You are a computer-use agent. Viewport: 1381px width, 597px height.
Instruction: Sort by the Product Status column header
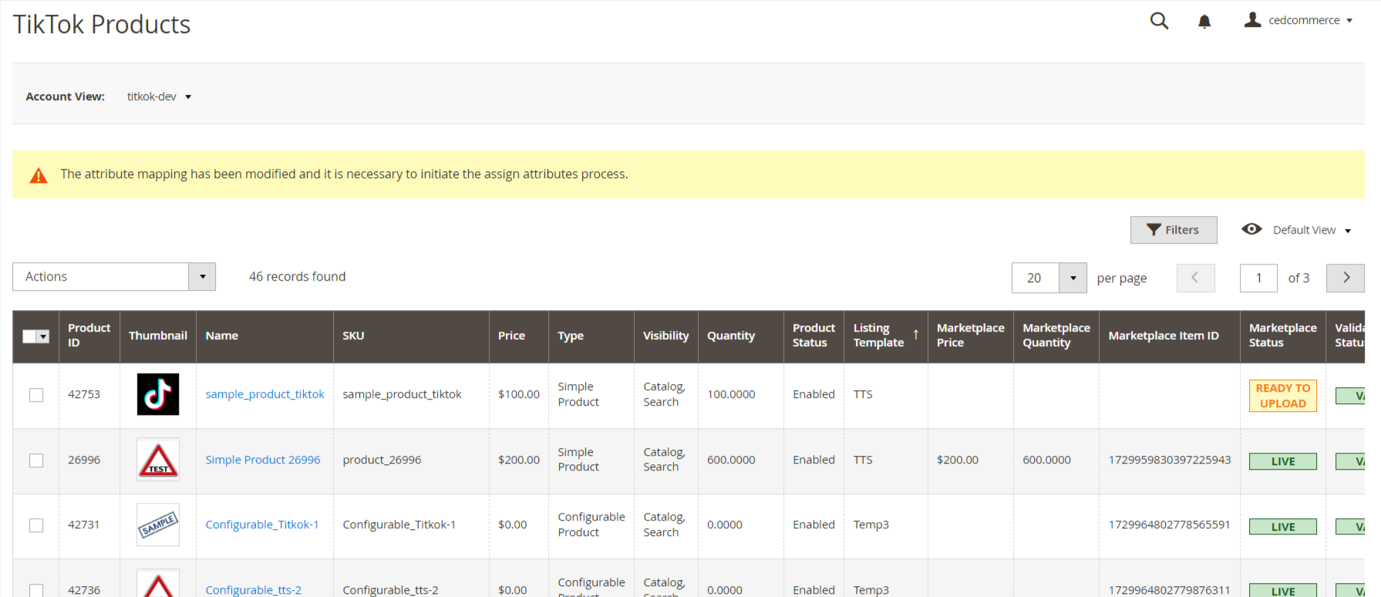pos(813,336)
